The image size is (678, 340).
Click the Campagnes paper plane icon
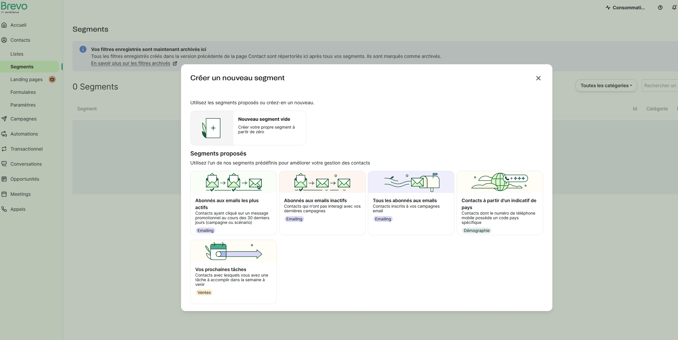pyautogui.click(x=4, y=119)
